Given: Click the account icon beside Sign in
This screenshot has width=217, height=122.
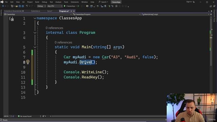Looking at the screenshot, I should (194, 2).
